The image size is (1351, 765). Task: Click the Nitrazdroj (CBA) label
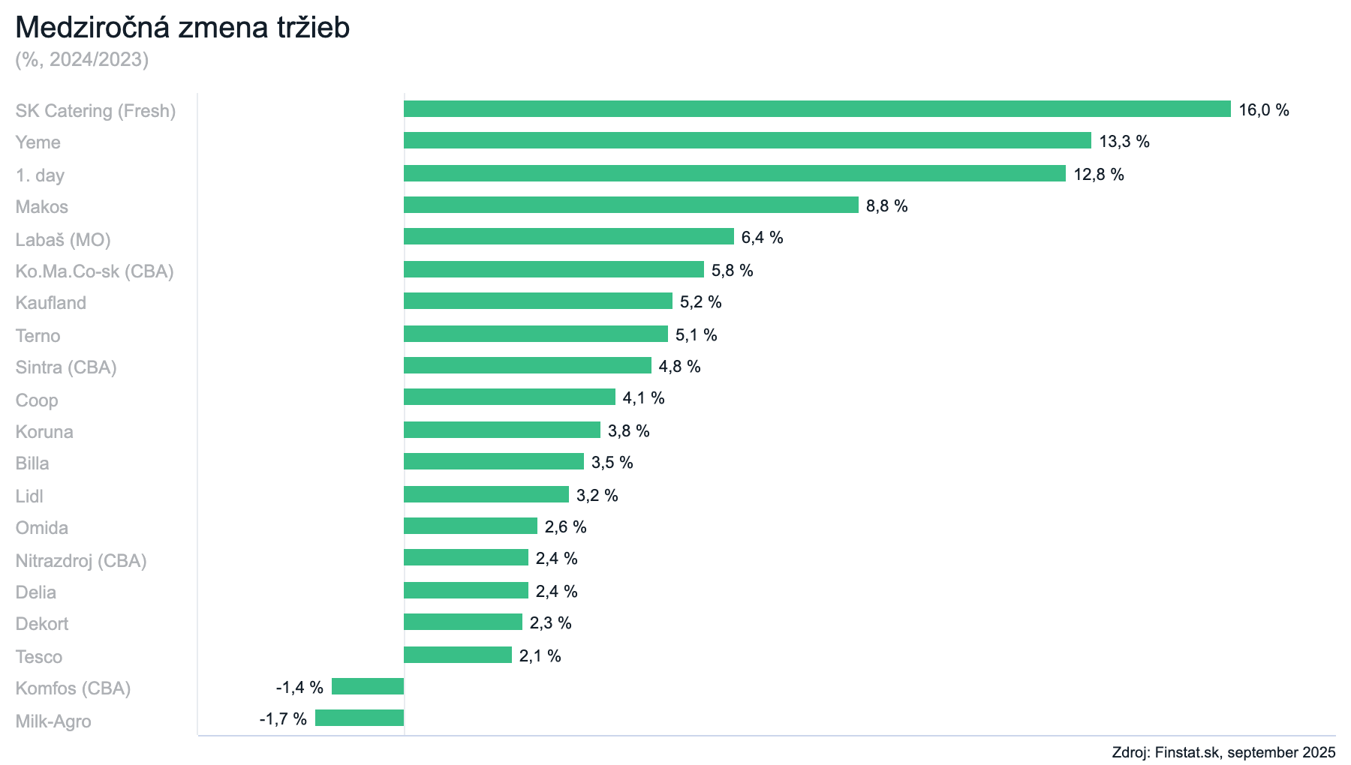click(x=81, y=561)
